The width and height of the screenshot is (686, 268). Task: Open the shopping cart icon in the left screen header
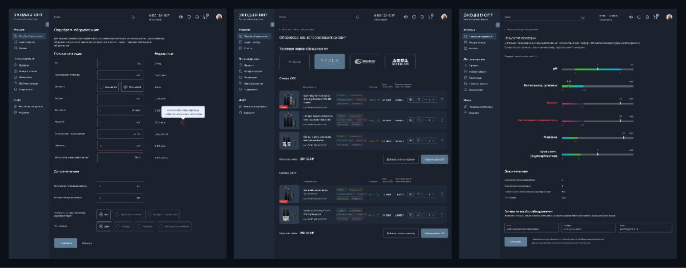(x=205, y=17)
